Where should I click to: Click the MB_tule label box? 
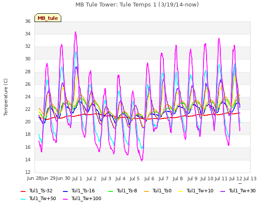coord(48,18)
